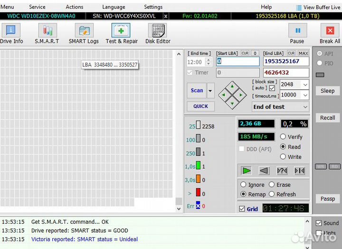Select the Write radio option
342x249 pixels.
tap(283, 157)
